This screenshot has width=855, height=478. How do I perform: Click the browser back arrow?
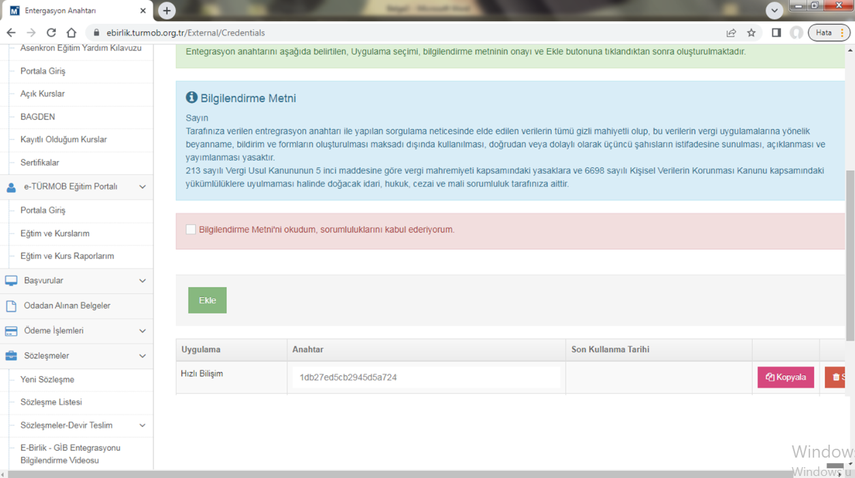[11, 33]
